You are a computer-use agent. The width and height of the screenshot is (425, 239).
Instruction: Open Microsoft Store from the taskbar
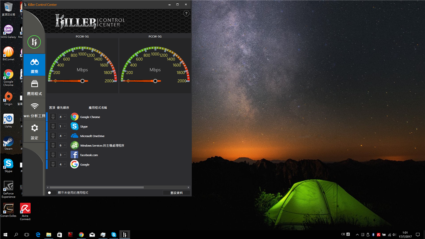[x=59, y=235]
